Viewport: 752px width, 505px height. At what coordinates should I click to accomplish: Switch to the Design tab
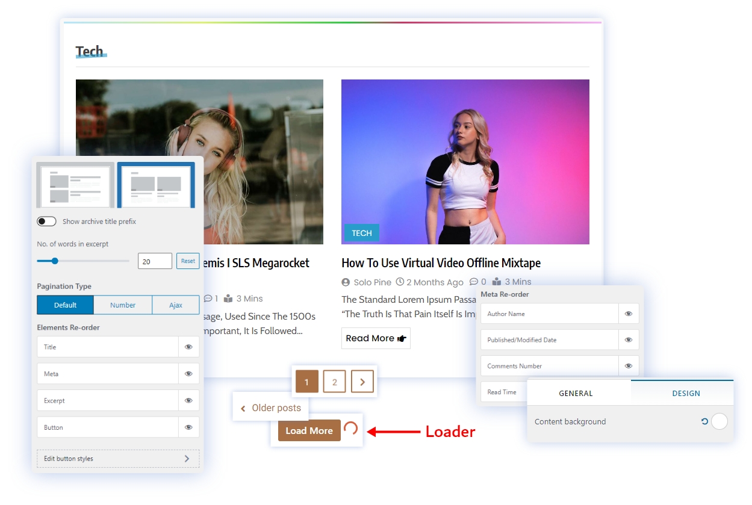[686, 394]
